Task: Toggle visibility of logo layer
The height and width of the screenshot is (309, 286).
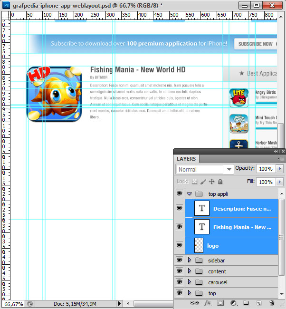Action: (179, 245)
